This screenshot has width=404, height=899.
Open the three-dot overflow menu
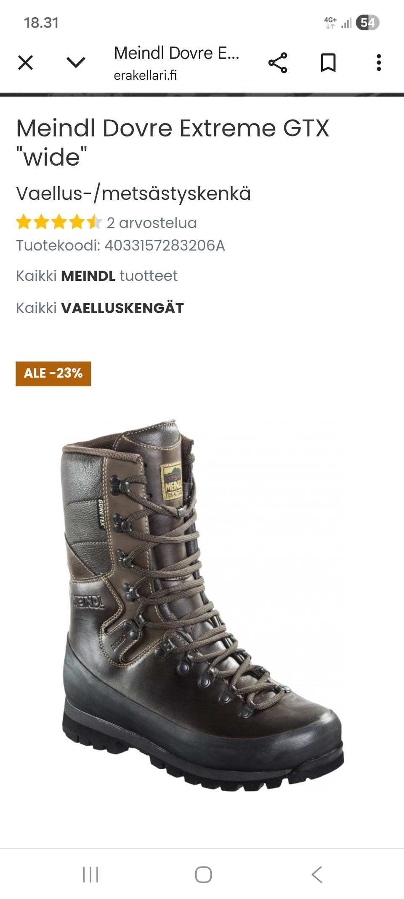coord(379,63)
